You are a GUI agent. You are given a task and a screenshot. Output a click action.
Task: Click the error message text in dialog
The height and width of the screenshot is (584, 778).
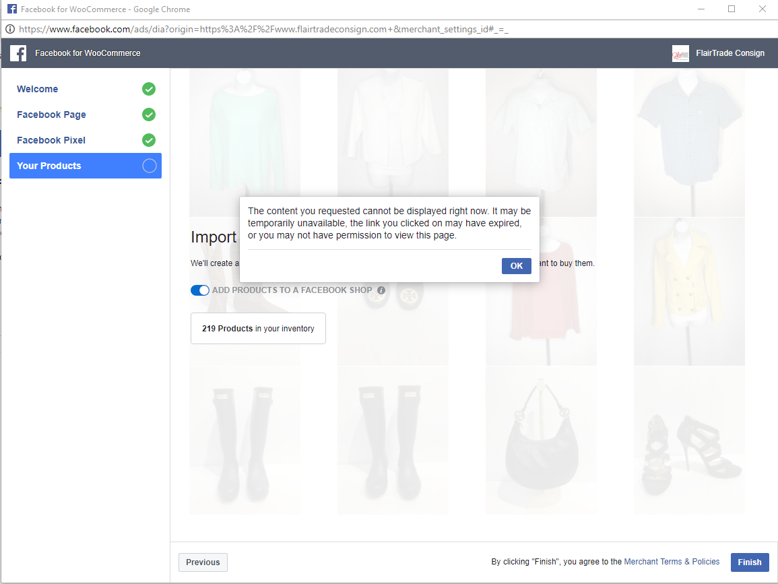[x=389, y=223]
